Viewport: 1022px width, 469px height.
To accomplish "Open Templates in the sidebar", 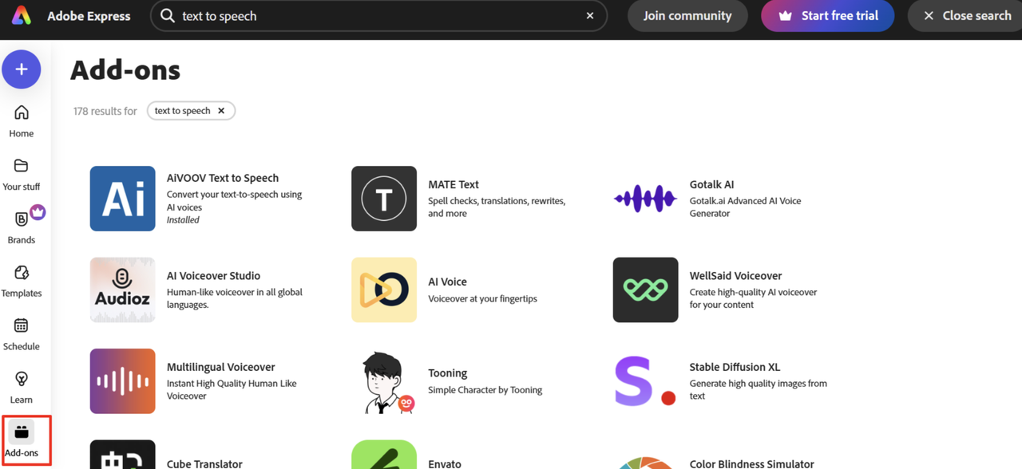I will [22, 282].
